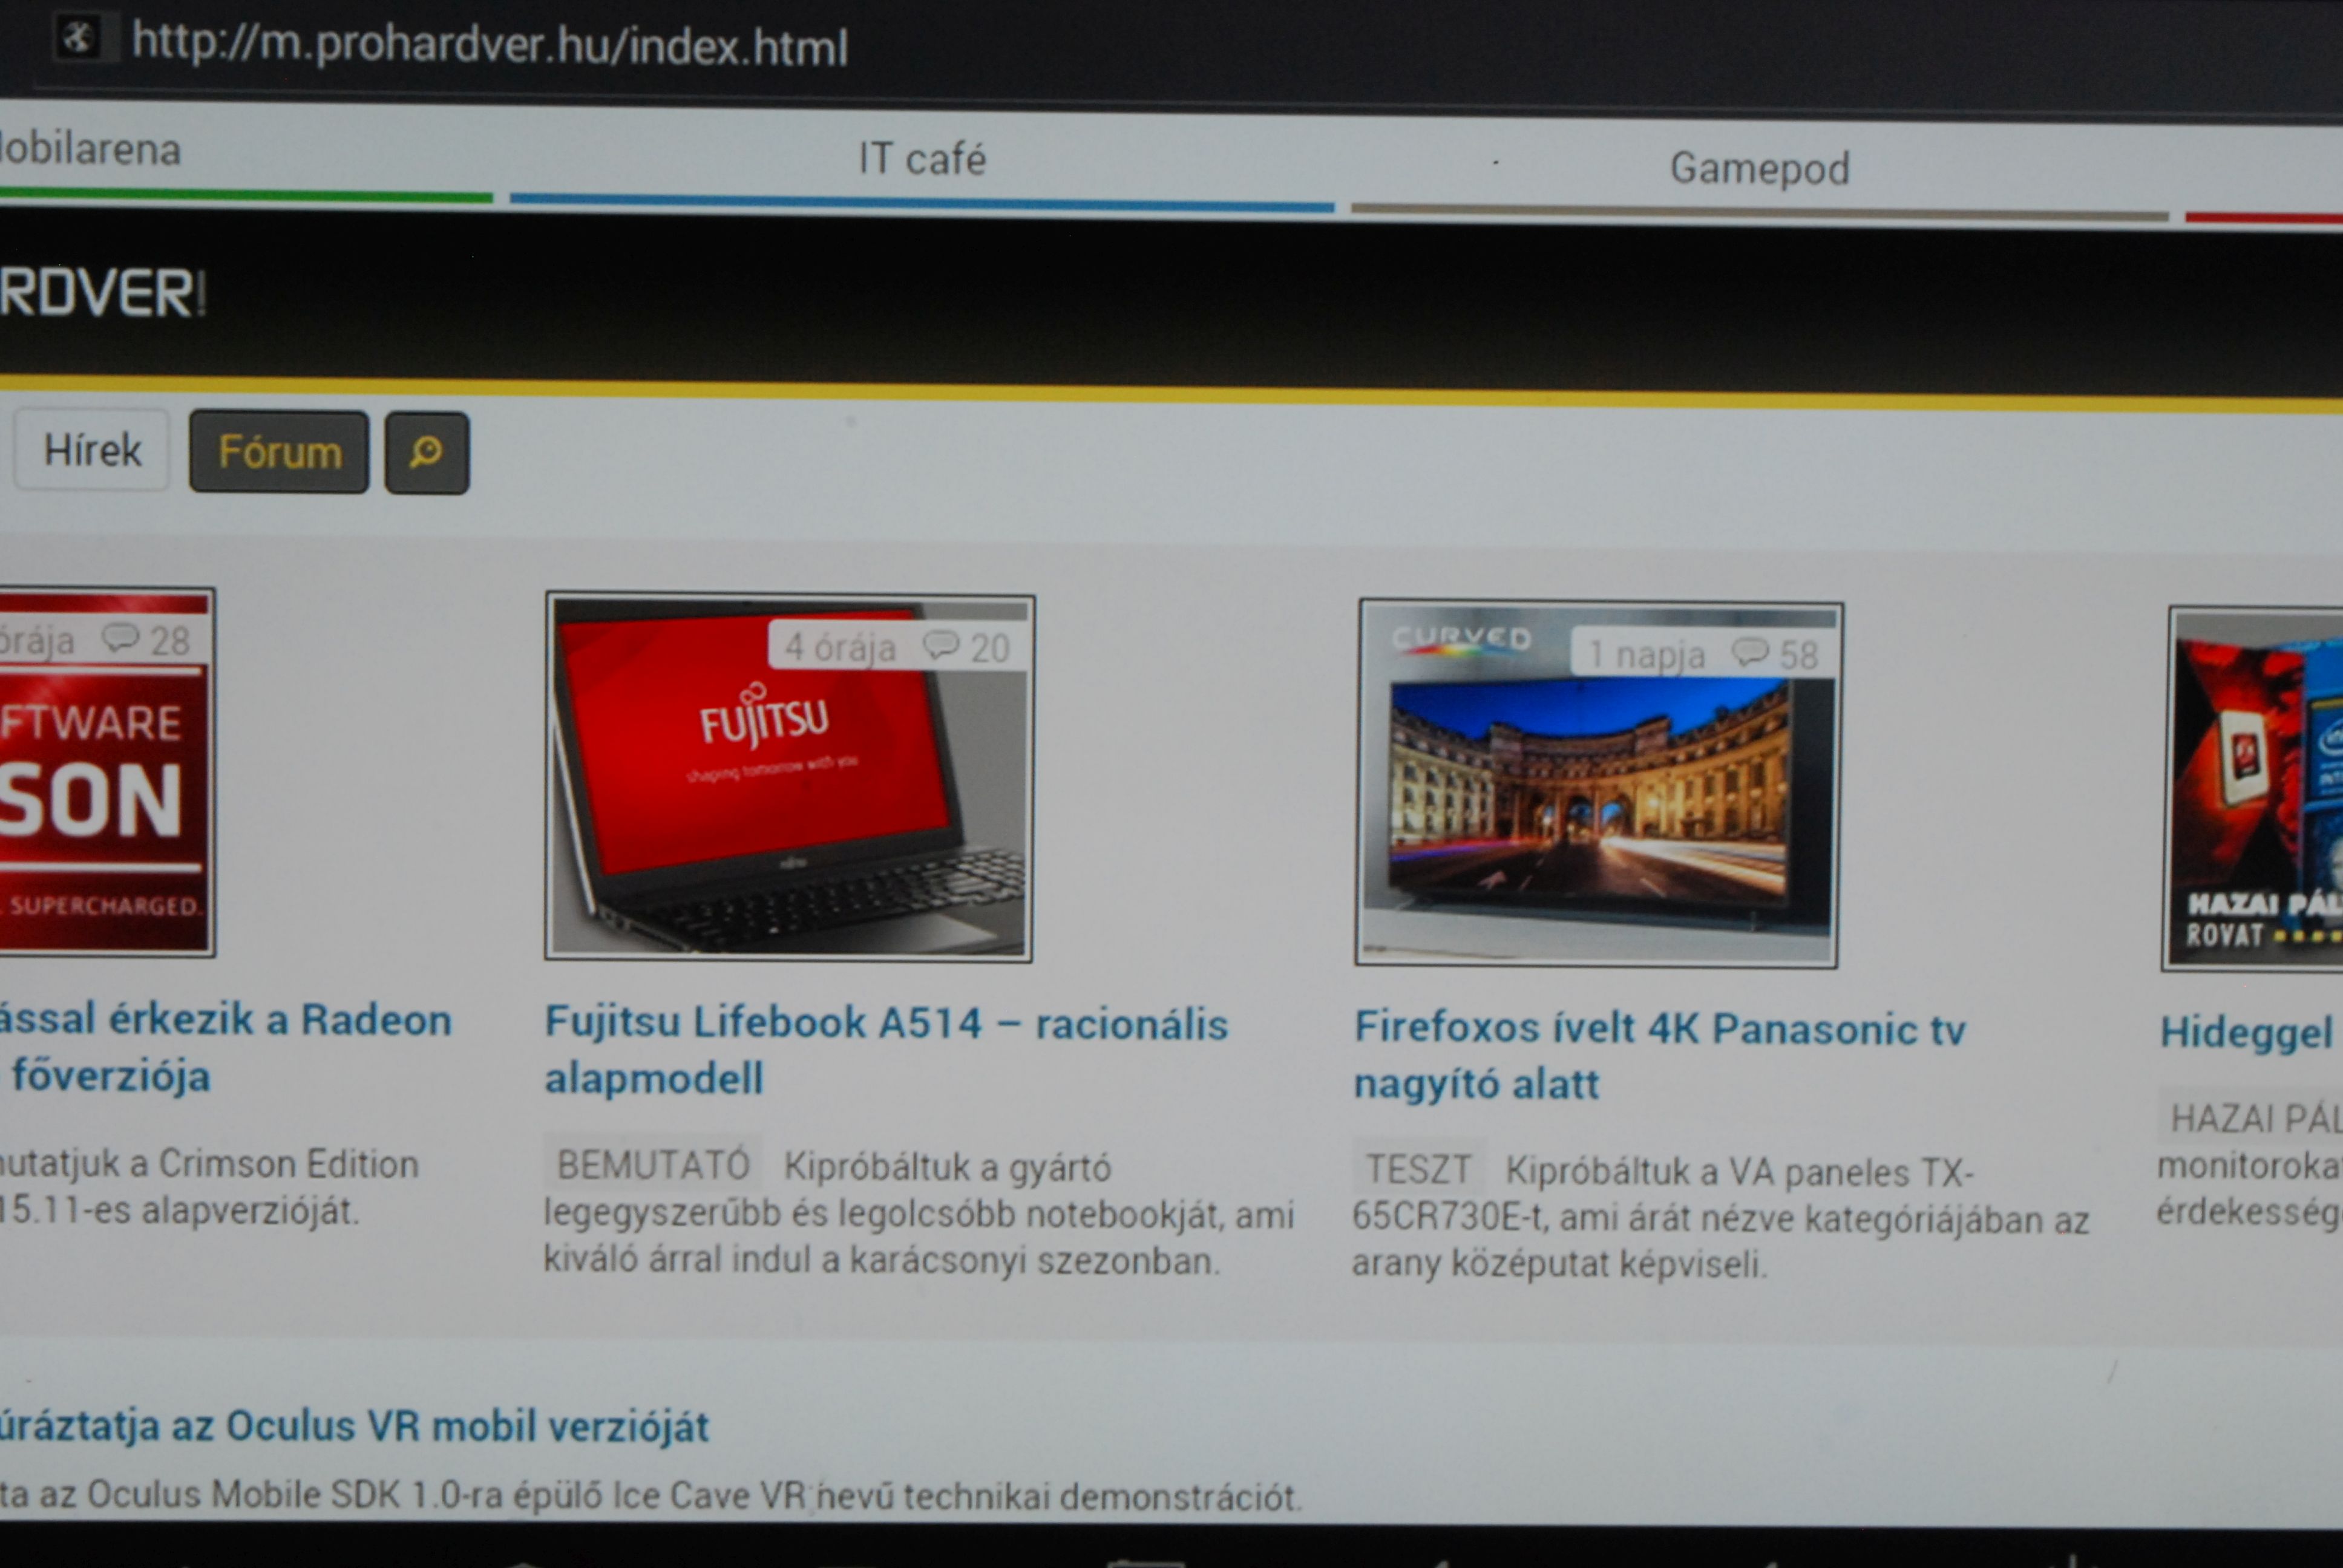
Task: Tap the site icon beside the URL
Action: pyautogui.click(x=78, y=39)
